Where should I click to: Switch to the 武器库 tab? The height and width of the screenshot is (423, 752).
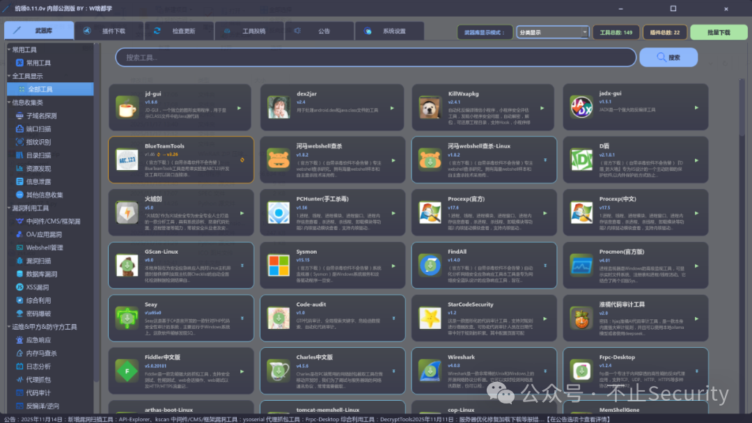(39, 31)
